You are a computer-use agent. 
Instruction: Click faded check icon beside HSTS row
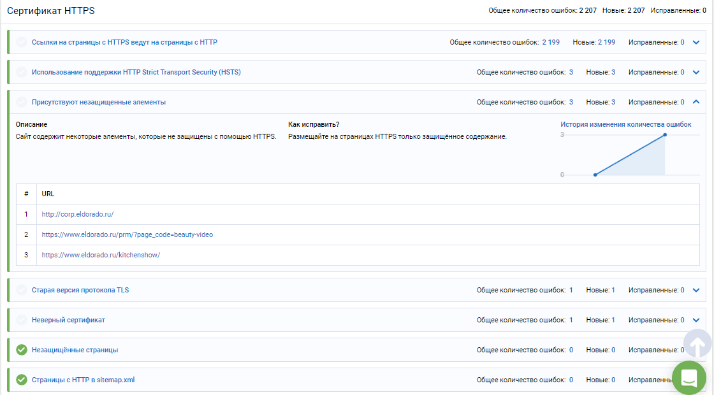(22, 72)
